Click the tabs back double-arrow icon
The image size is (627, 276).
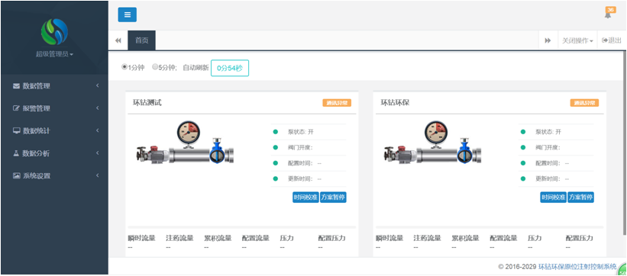pyautogui.click(x=118, y=40)
